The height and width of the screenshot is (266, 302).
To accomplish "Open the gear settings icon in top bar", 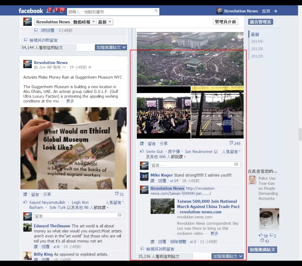I will click(x=276, y=11).
